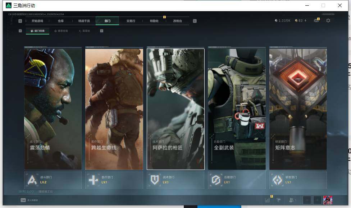Viewport: 351px width, 208px height.
Task: Click the logistics department hexagon emblem icon
Action: [216, 180]
